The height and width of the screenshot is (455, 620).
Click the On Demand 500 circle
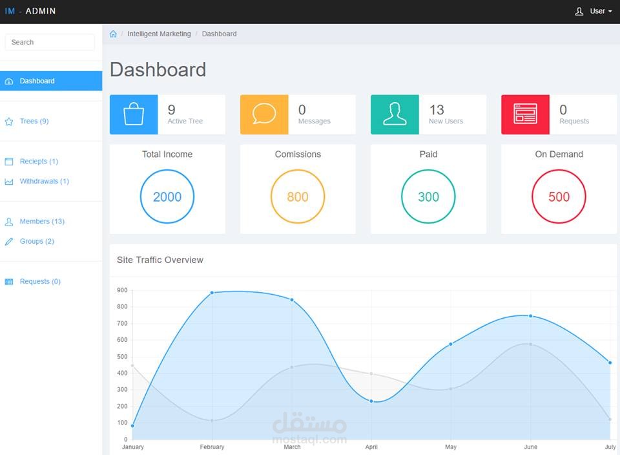[559, 196]
